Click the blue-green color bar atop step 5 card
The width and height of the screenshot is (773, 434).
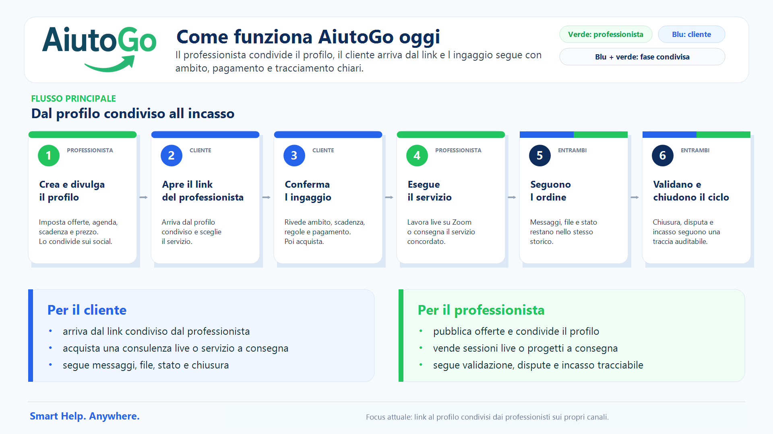574,135
